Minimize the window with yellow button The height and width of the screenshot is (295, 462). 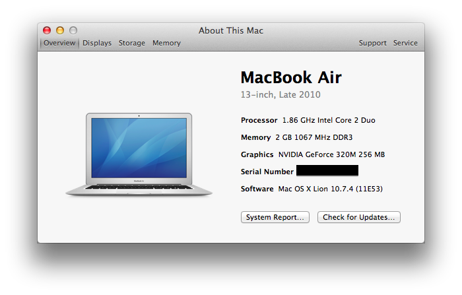pyautogui.click(x=60, y=30)
